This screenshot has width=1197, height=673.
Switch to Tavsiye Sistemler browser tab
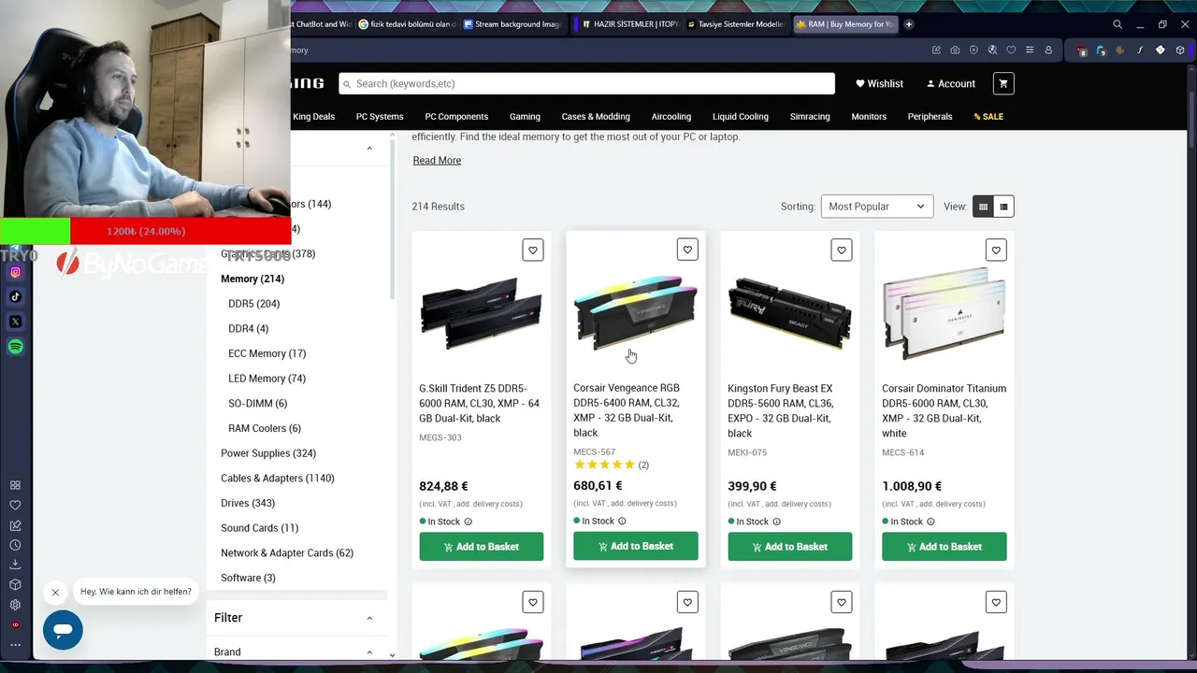tap(737, 24)
